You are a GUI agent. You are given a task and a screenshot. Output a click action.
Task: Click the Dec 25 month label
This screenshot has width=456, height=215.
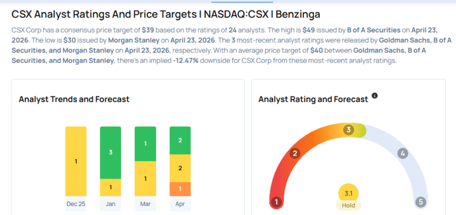(x=76, y=204)
